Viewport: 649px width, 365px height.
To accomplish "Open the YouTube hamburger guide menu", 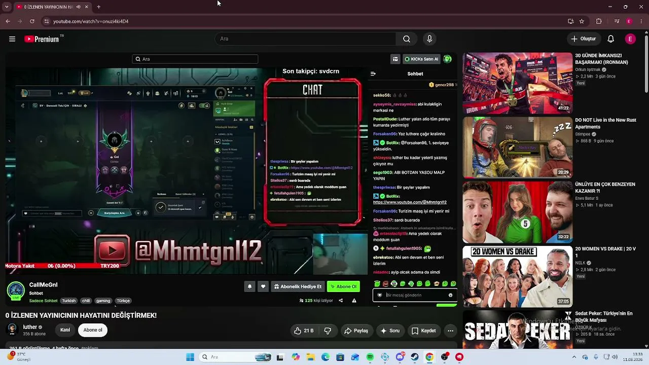I will tap(12, 39).
